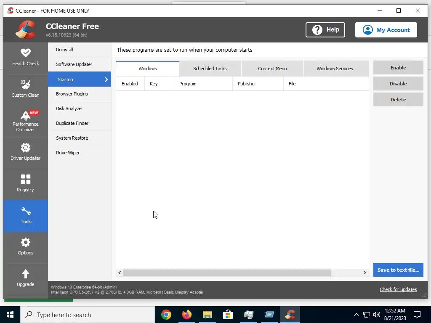431x323 pixels.
Task: Switch to the Windows tab
Action: click(148, 69)
